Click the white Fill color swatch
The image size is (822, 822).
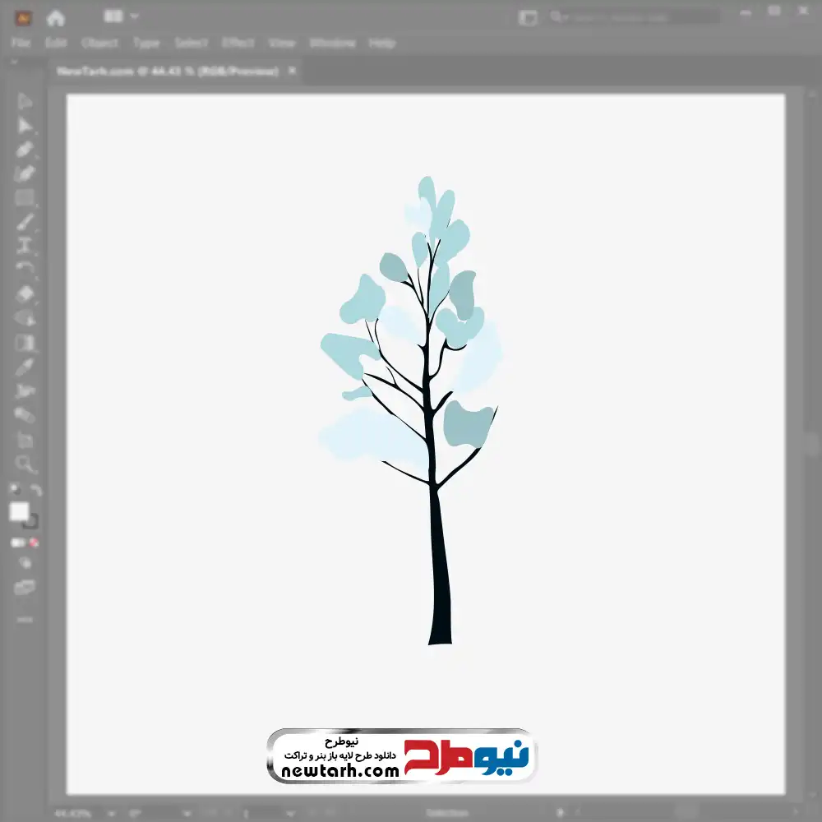coord(19,512)
